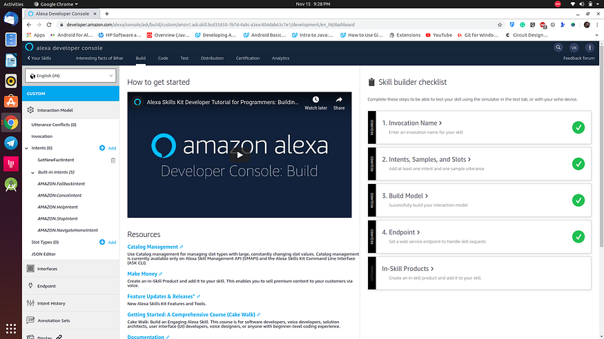Reload the page in Chrome

tap(49, 25)
